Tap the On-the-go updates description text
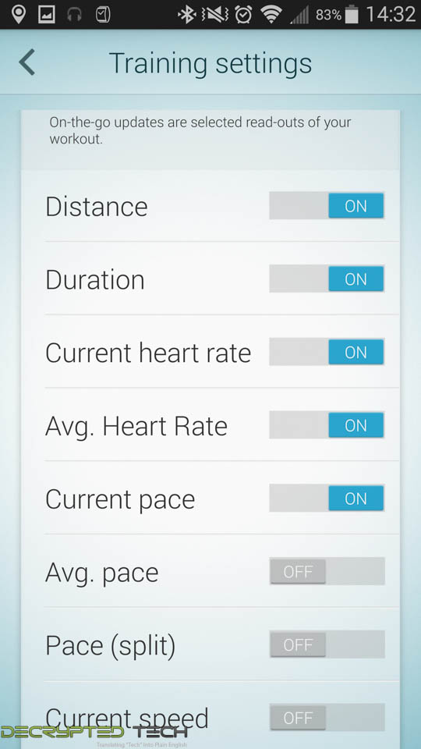This screenshot has width=421, height=749. [200, 130]
